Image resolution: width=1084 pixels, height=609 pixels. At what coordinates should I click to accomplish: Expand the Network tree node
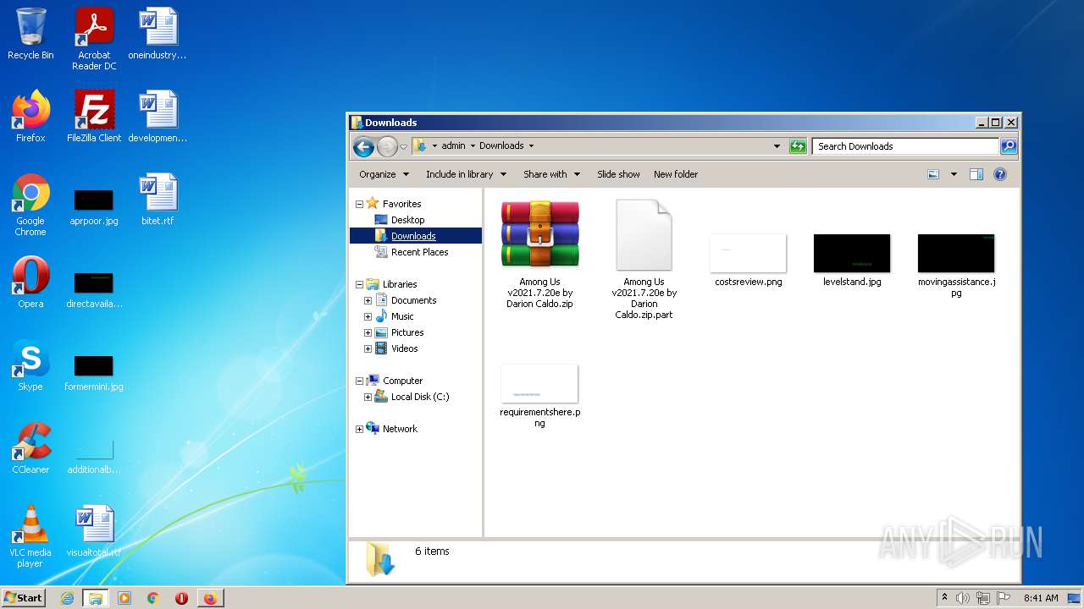pyautogui.click(x=359, y=429)
